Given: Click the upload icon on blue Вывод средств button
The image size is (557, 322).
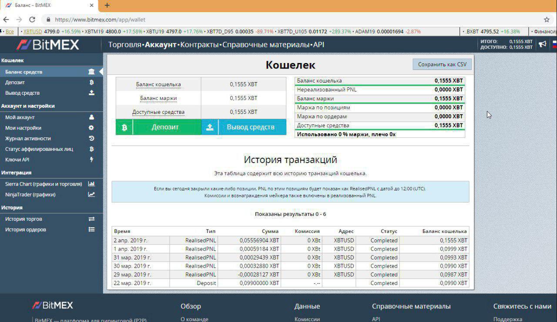Looking at the screenshot, I should tap(210, 127).
